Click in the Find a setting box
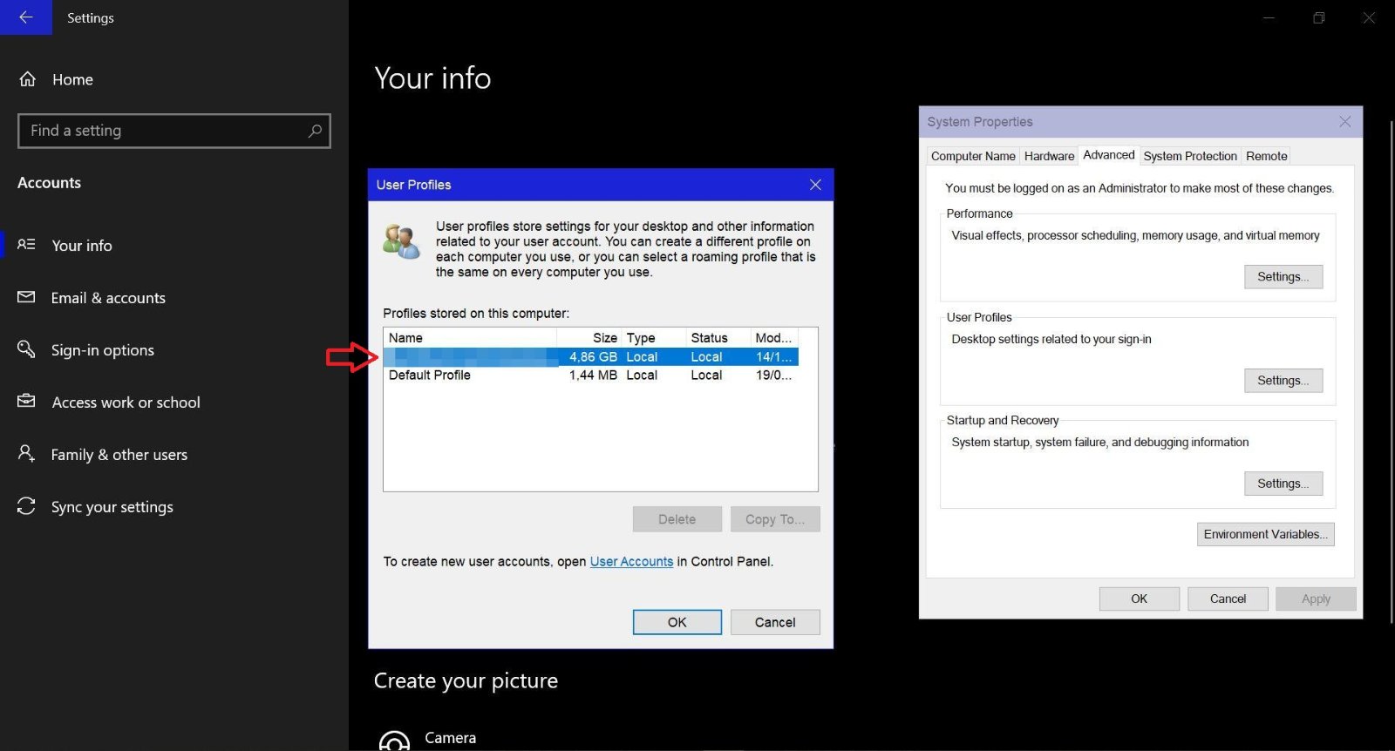 pos(161,131)
